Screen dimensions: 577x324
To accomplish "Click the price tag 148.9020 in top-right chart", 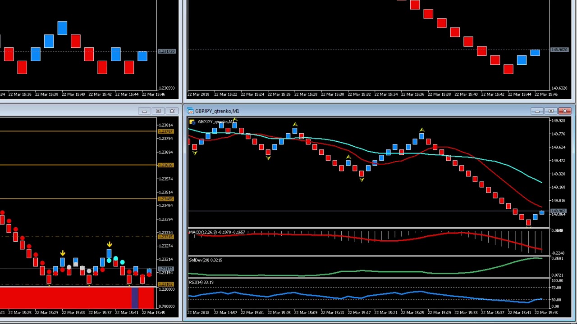I will pos(559,49).
